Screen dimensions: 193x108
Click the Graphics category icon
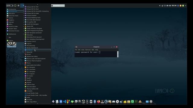(x=8, y=20)
